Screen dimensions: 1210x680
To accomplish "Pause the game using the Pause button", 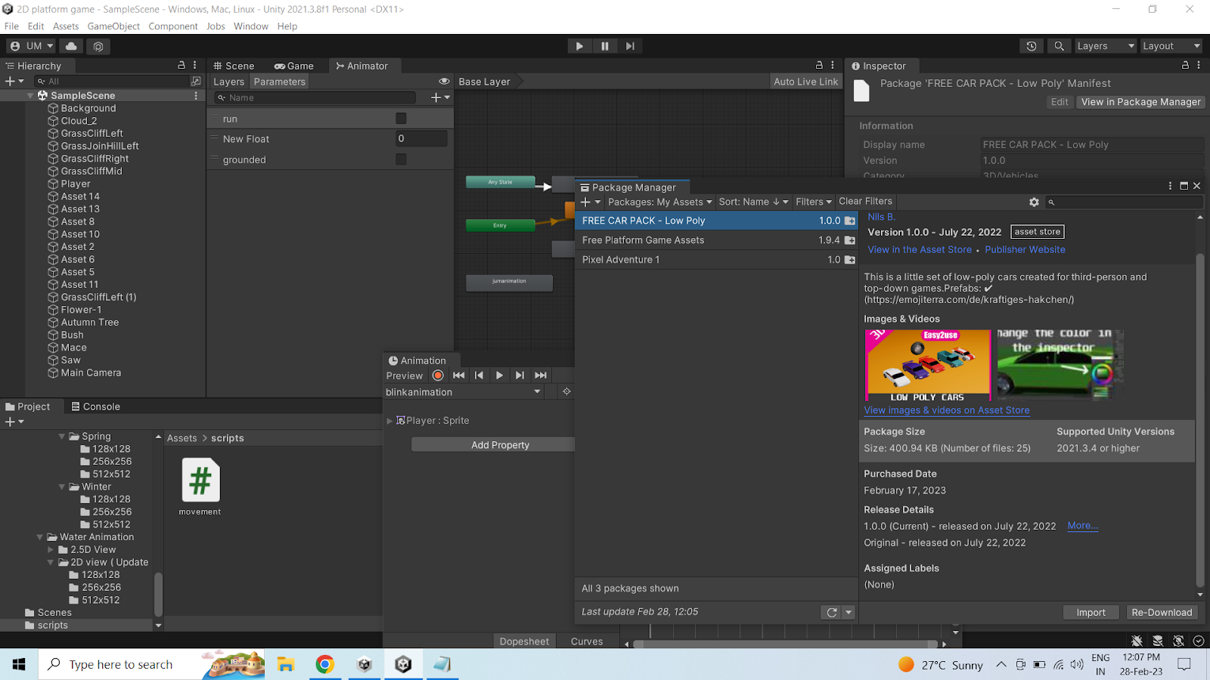I will click(x=605, y=46).
